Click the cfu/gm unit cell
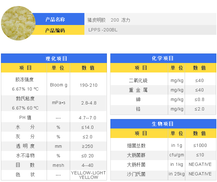The width and height of the screenshot is (217, 182). pos(177,155)
